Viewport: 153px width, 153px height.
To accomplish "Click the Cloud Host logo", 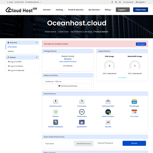I will coord(21,10).
